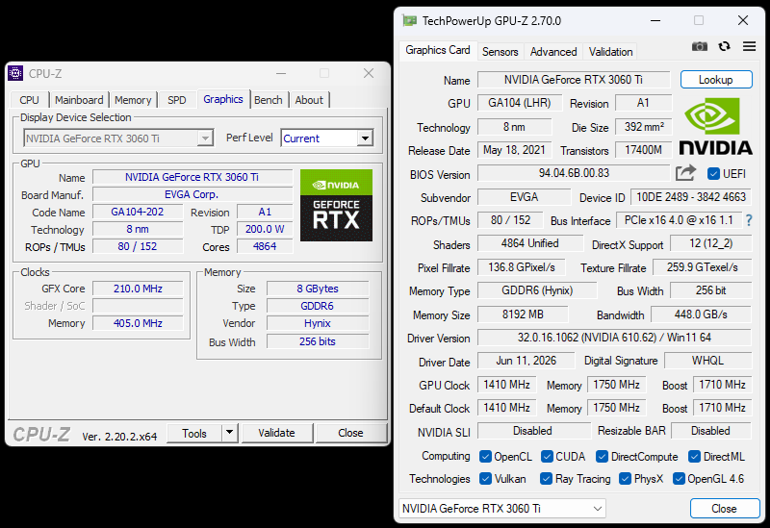Switch to the Sensors tab
770x528 pixels.
[500, 52]
